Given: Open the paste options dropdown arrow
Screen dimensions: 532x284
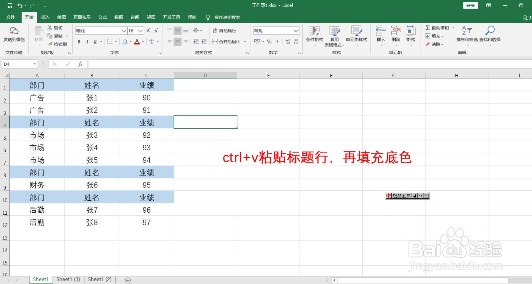Looking at the screenshot, I should point(39,45).
